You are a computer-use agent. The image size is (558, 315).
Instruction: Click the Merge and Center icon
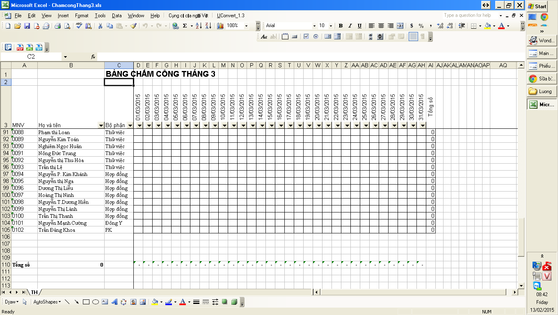pyautogui.click(x=400, y=26)
